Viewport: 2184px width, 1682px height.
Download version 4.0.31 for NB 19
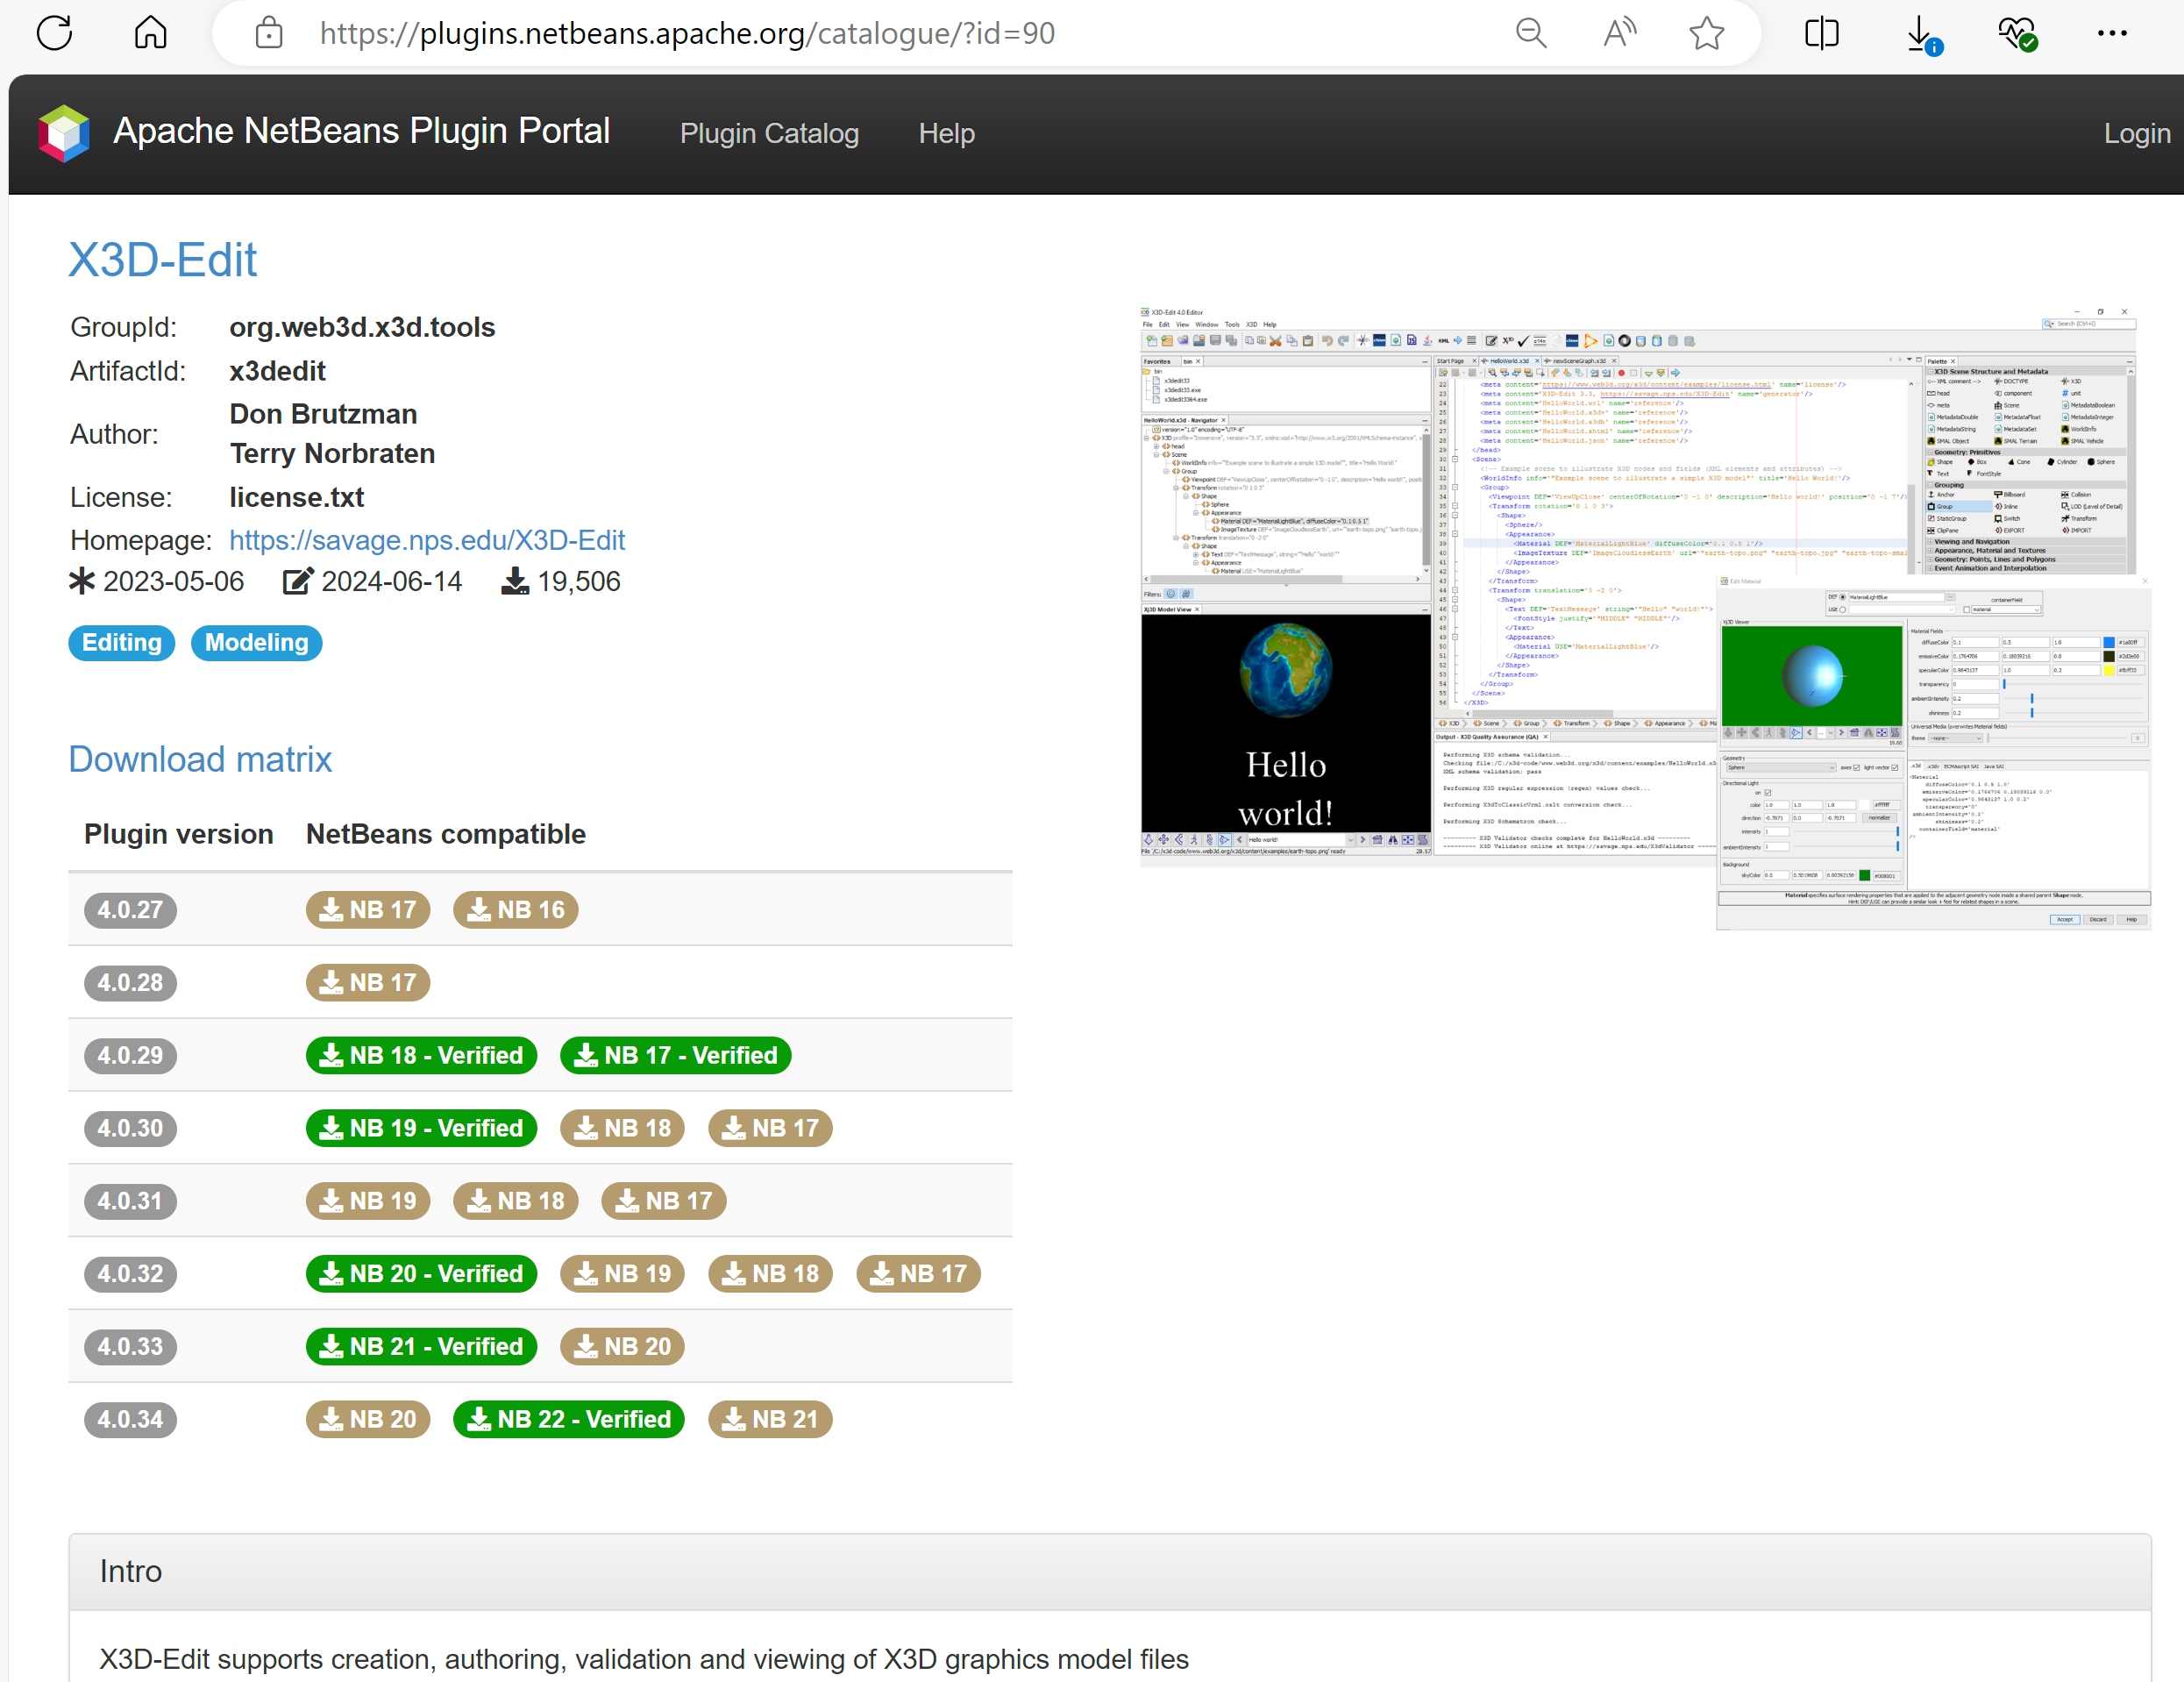click(x=368, y=1201)
